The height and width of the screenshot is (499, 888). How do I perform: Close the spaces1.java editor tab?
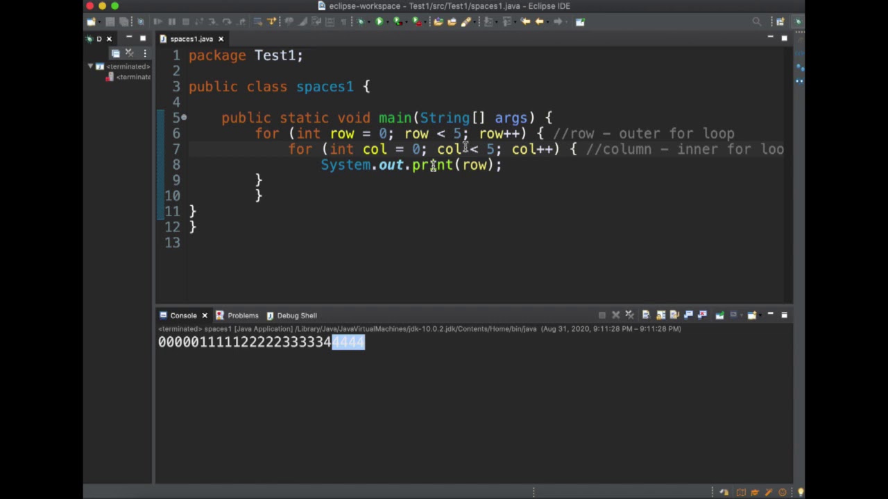tap(221, 39)
